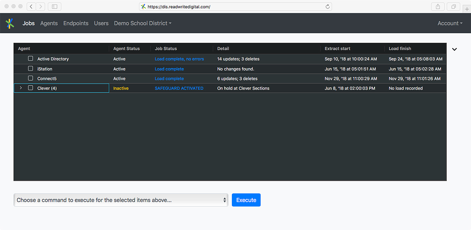Switch to the Endpoints page

pyautogui.click(x=76, y=23)
